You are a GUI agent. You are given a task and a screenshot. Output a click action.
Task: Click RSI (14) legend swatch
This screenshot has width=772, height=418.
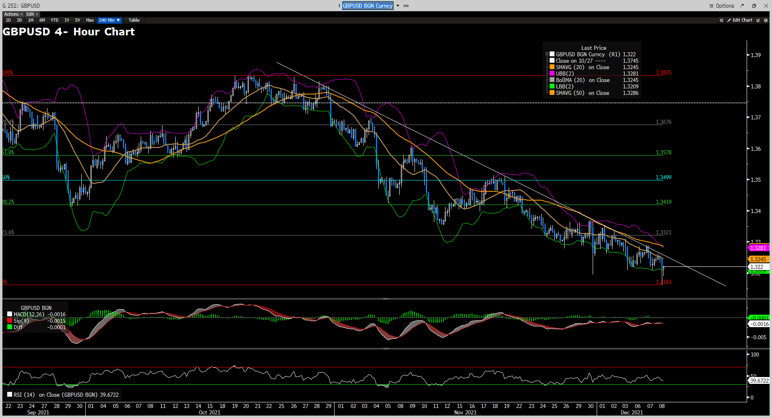coord(10,395)
